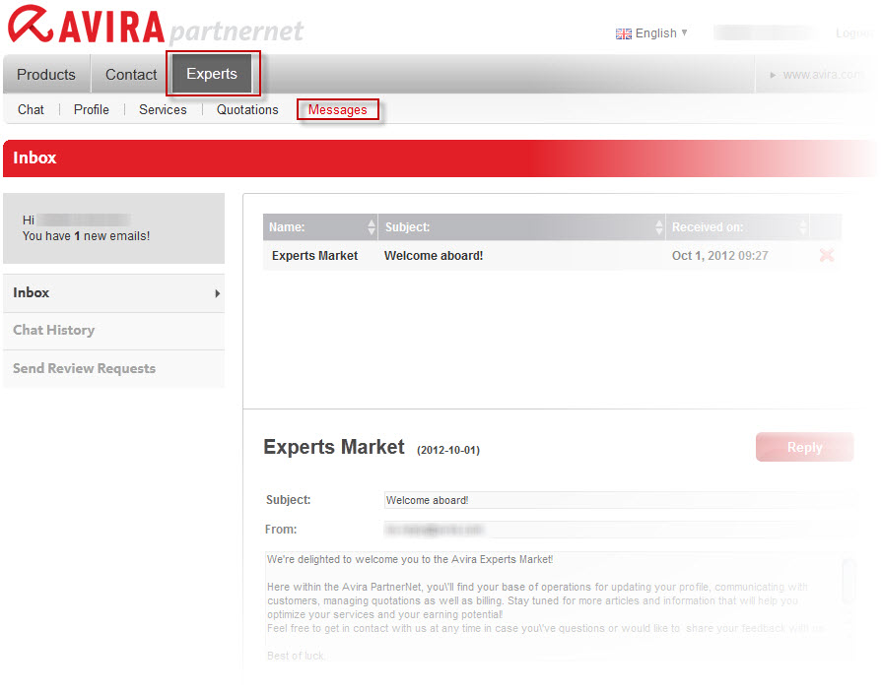This screenshot has height=692, width=881.
Task: Sort messages by Name column
Action: (x=320, y=226)
